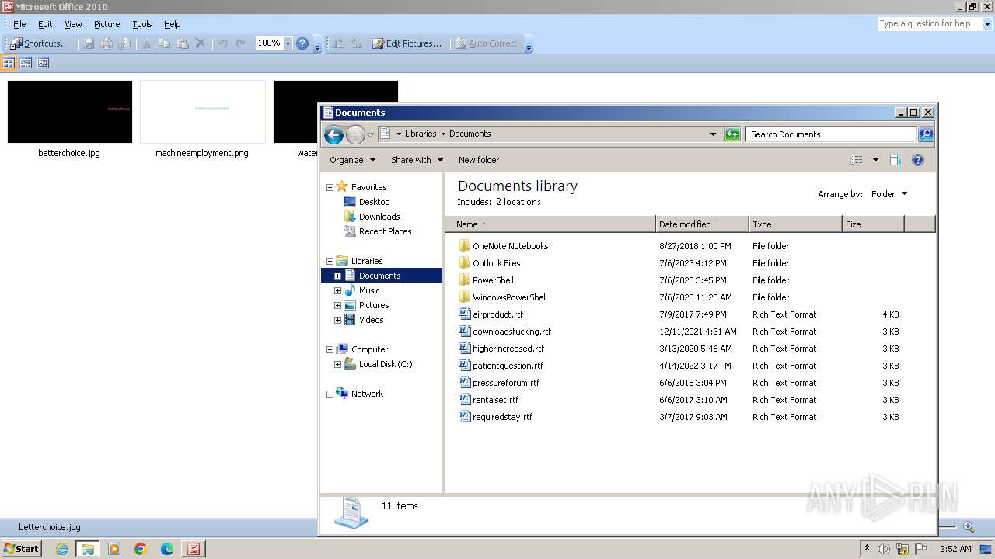
Task: Click the volume speaker tray icon
Action: 884,549
